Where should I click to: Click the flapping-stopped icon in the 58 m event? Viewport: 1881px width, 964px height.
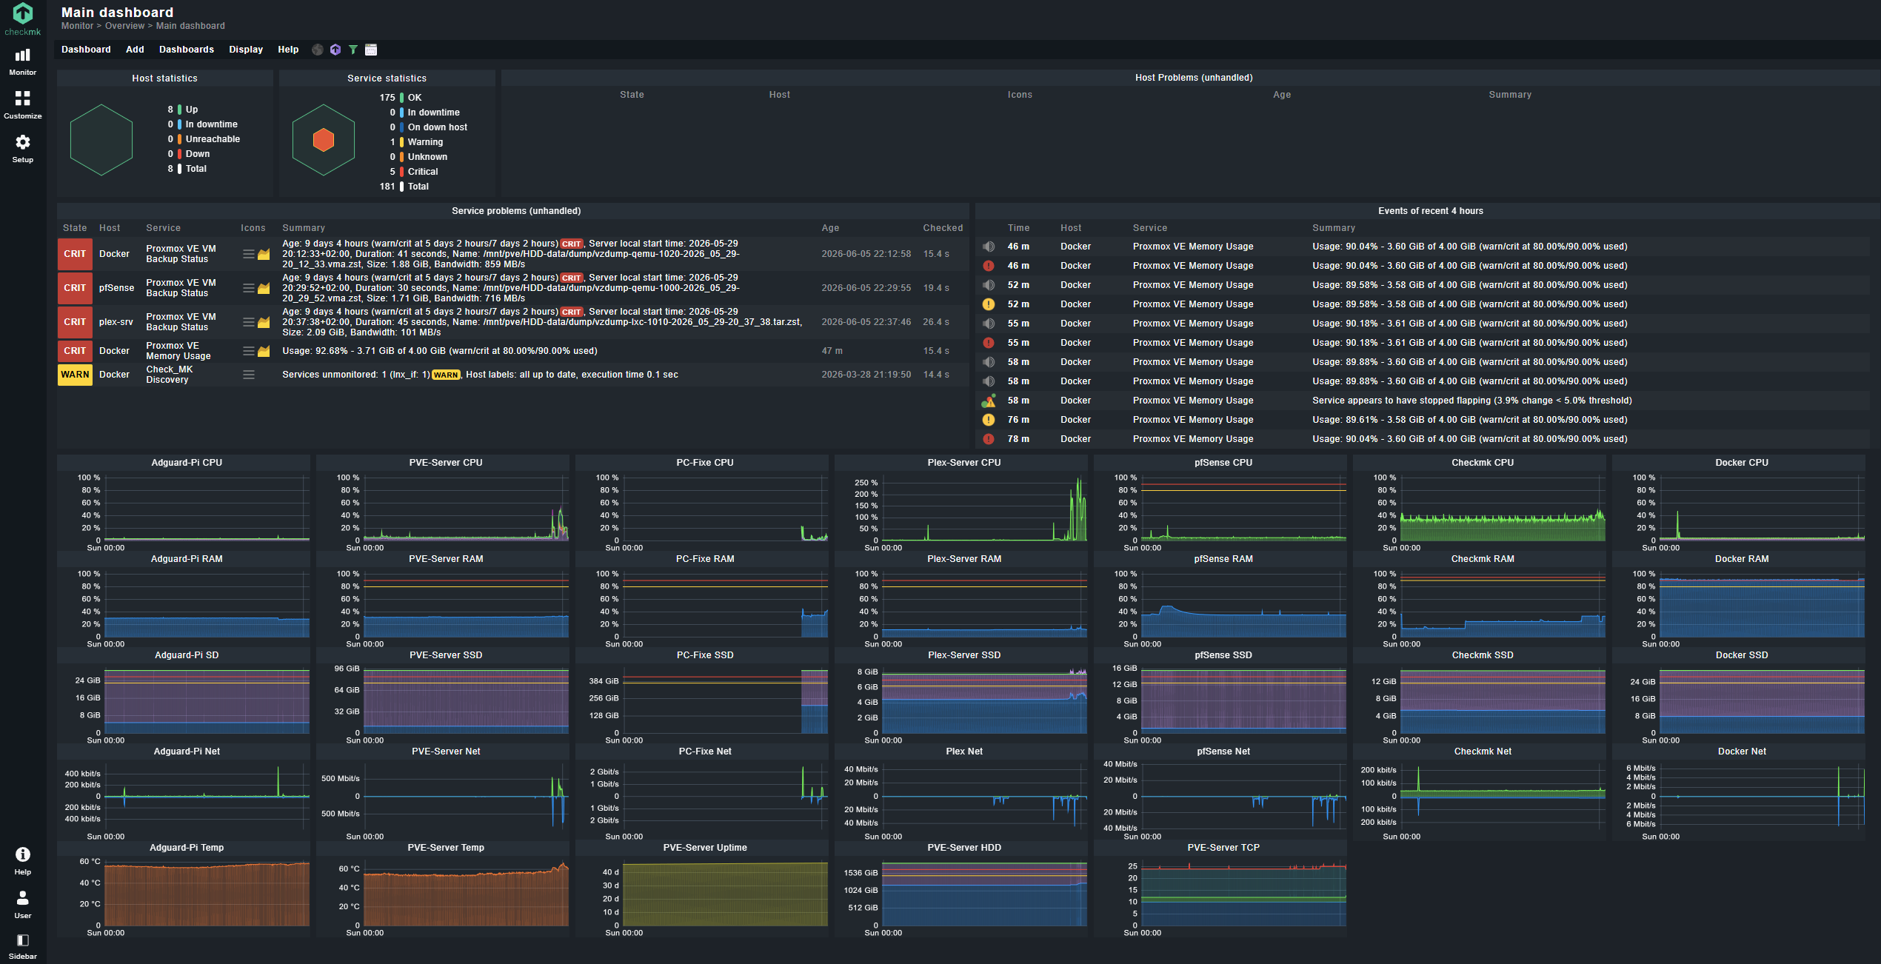click(x=989, y=401)
